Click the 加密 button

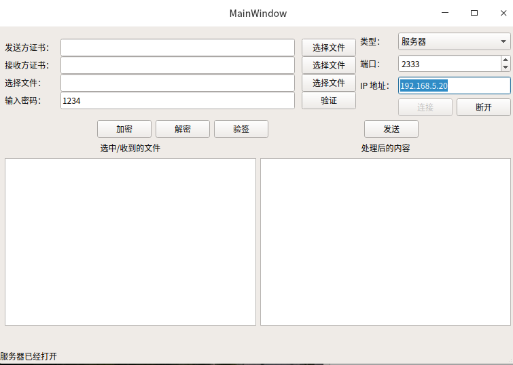[124, 129]
